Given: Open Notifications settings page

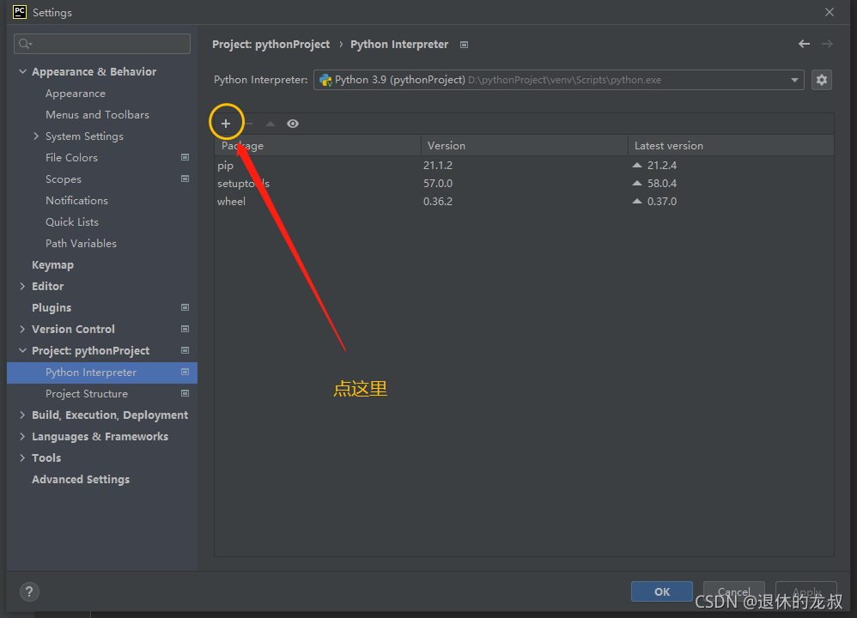Looking at the screenshot, I should tap(76, 201).
